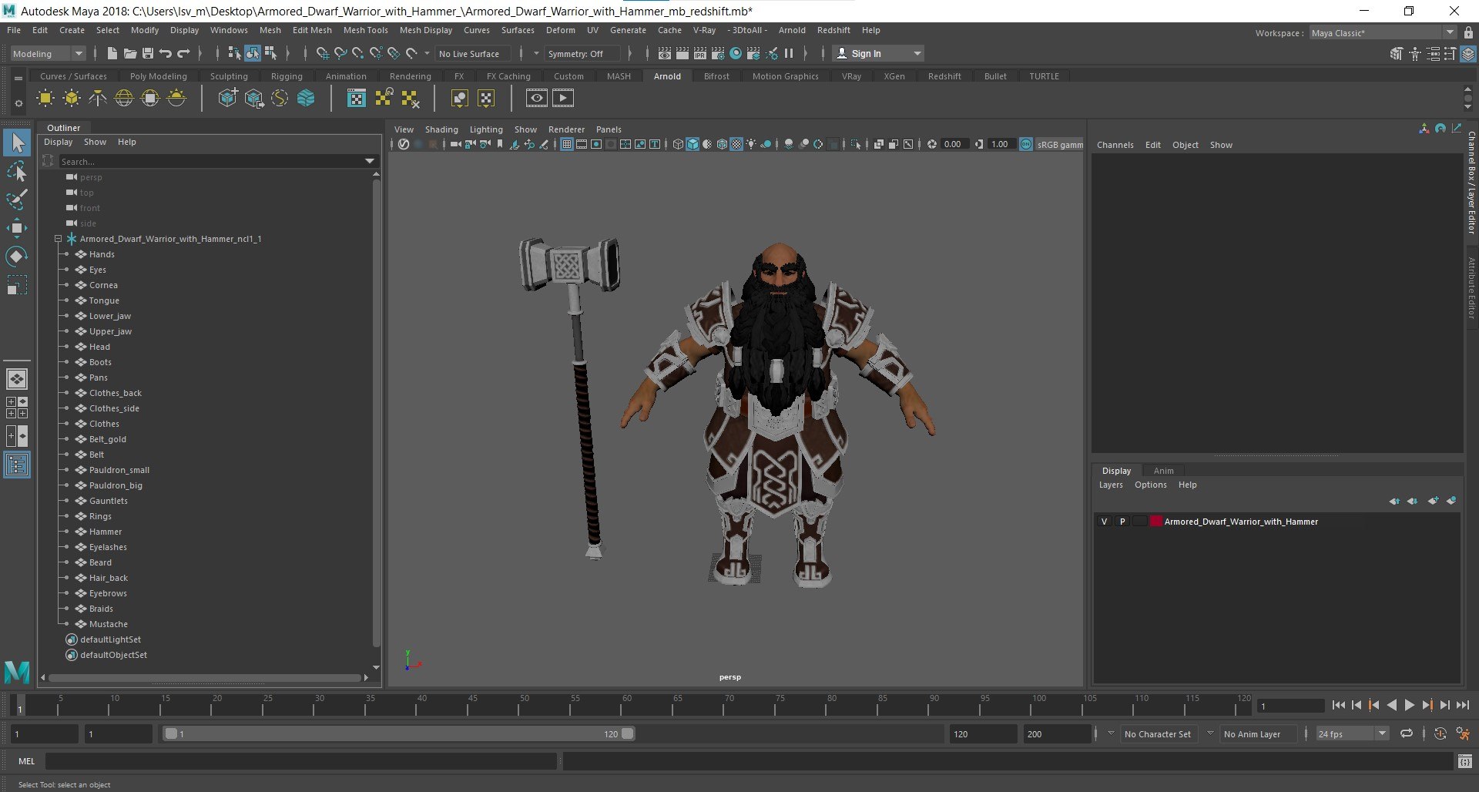The height and width of the screenshot is (792, 1479).
Task: Choose the Lasso Select tool
Action: point(17,171)
